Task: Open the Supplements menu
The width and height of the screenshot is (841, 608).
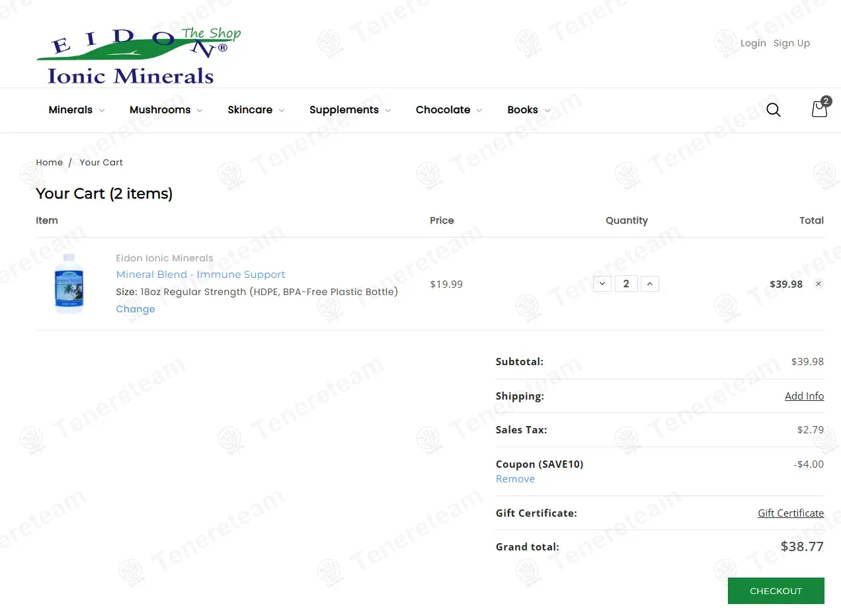Action: (349, 110)
